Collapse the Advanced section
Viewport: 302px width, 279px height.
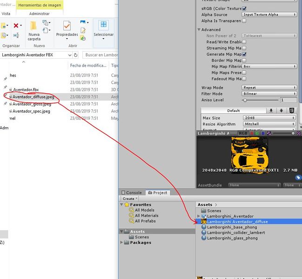tap(199, 30)
